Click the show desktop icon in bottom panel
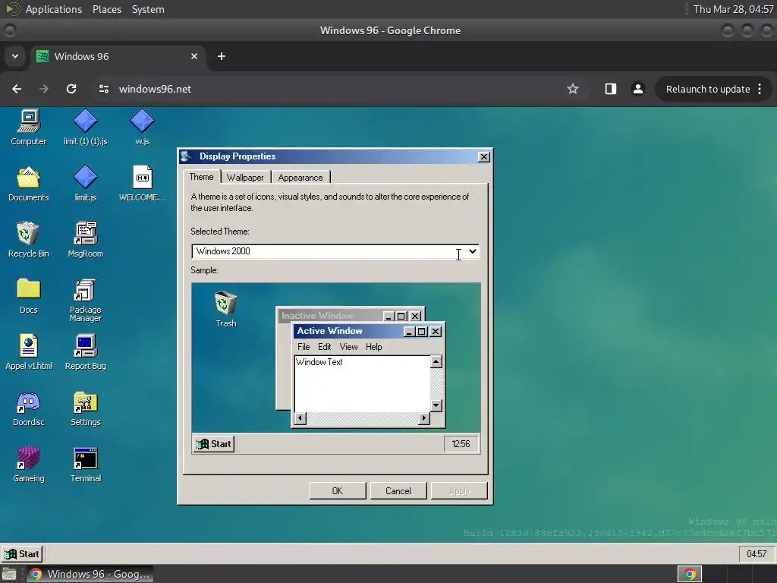777x583 pixels. point(9,575)
